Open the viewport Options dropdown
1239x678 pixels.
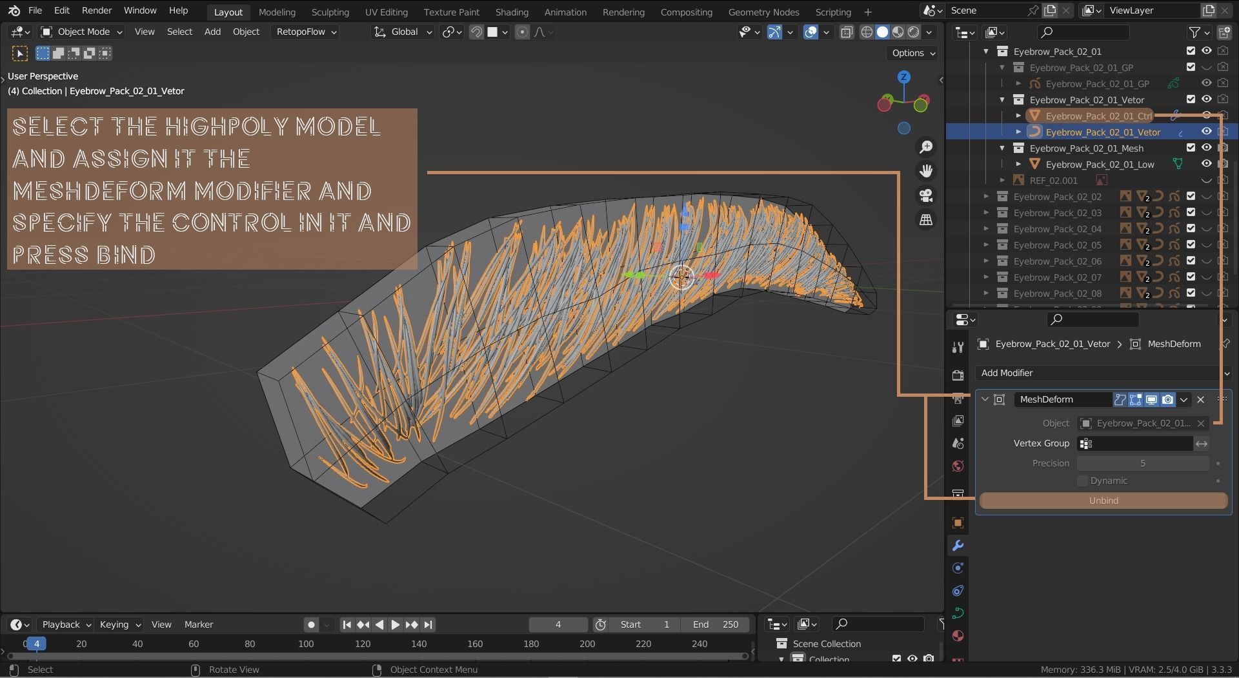(x=912, y=53)
